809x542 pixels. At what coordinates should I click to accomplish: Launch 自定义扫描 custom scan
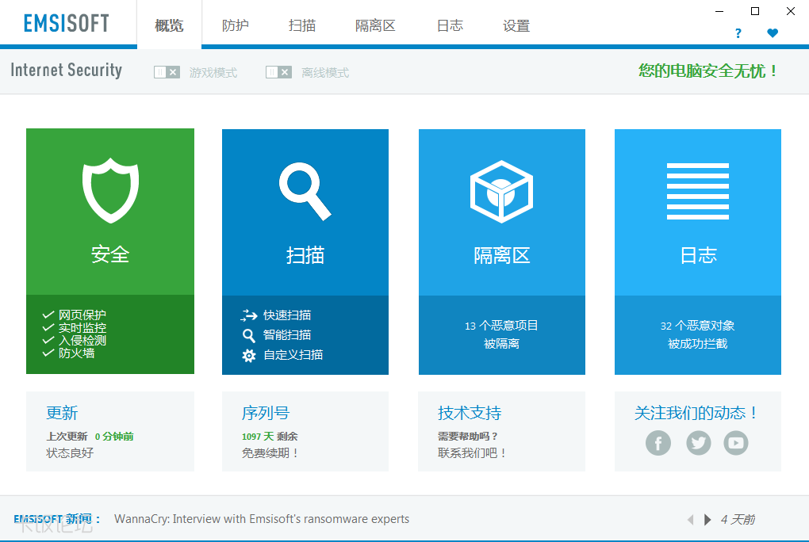[x=293, y=355]
